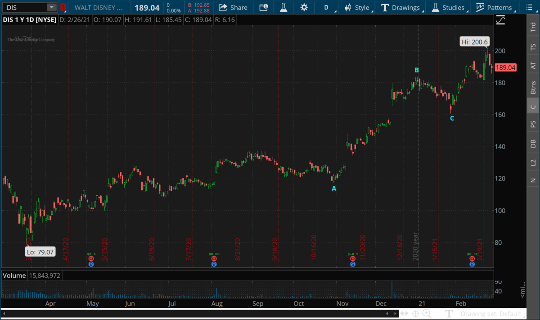The width and height of the screenshot is (540, 320).
Task: Open the N sidebar tab
Action: (x=533, y=180)
